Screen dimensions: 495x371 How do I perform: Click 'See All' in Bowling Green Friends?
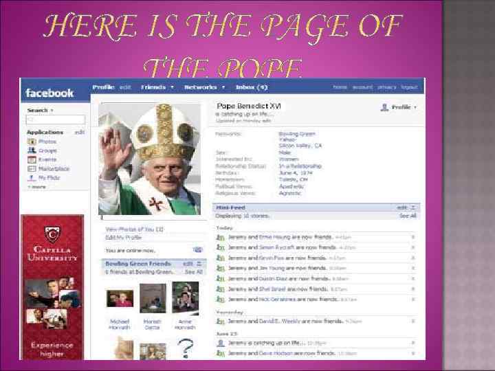click(x=194, y=271)
